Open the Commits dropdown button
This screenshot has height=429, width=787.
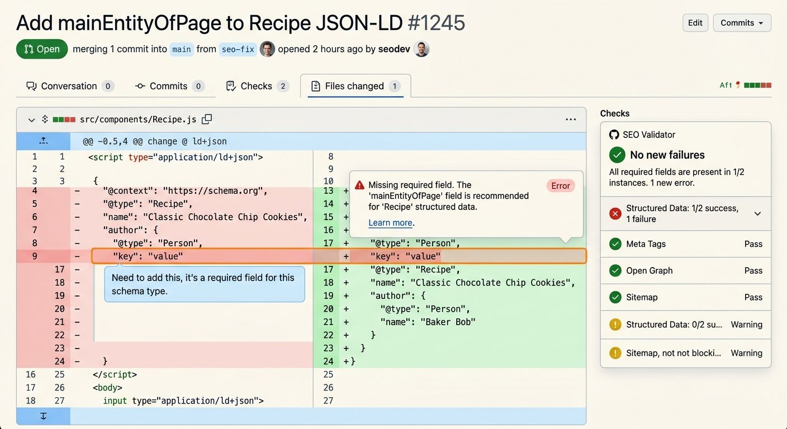click(742, 23)
